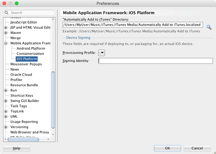Click the Provisioning Profile label

(x=79, y=53)
